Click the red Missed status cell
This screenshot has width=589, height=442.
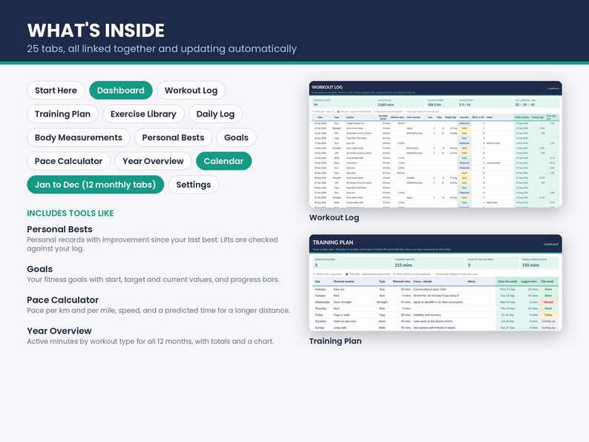click(x=548, y=303)
